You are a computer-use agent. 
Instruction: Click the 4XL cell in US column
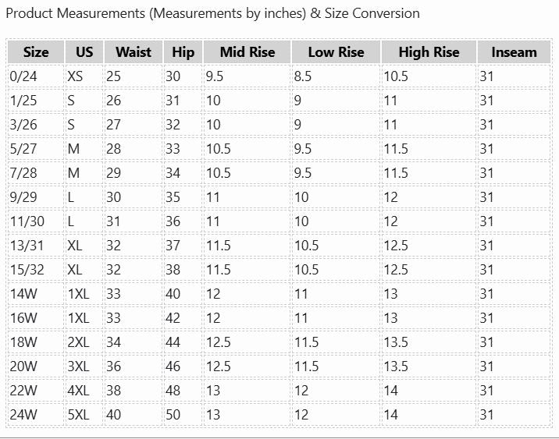[79, 391]
